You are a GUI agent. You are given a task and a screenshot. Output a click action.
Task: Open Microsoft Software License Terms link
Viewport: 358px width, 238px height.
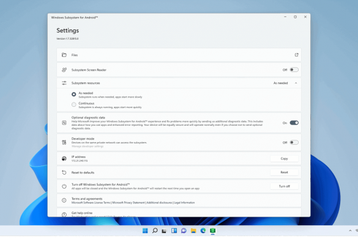pos(91,203)
